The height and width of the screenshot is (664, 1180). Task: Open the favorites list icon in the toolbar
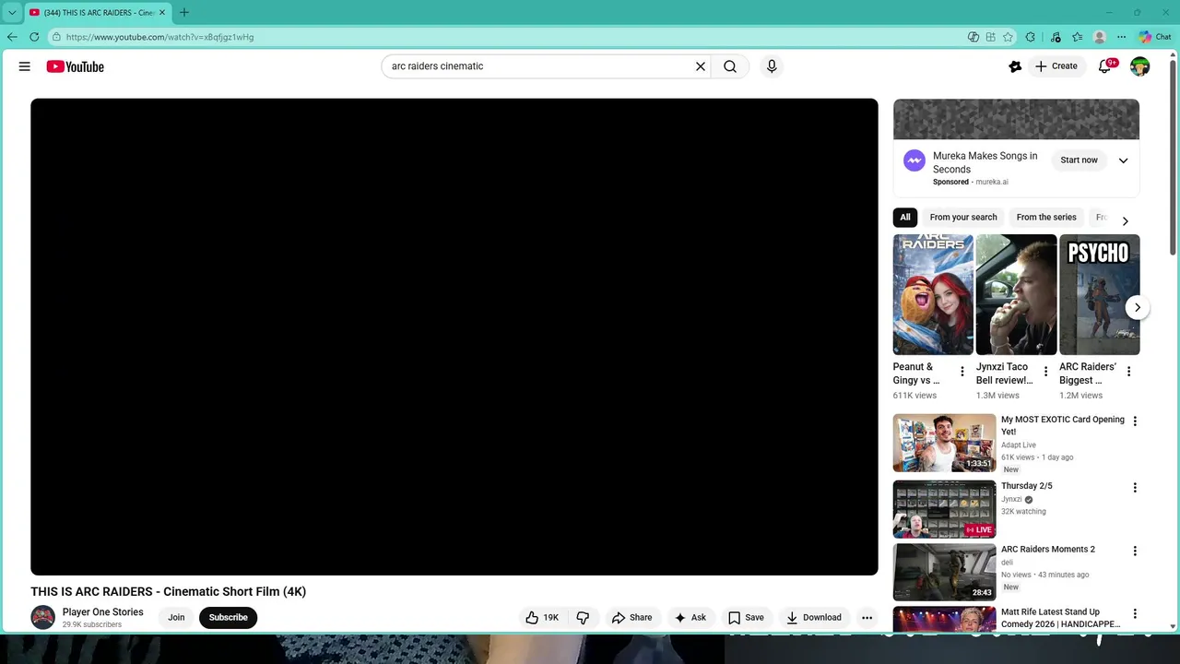(x=1077, y=37)
